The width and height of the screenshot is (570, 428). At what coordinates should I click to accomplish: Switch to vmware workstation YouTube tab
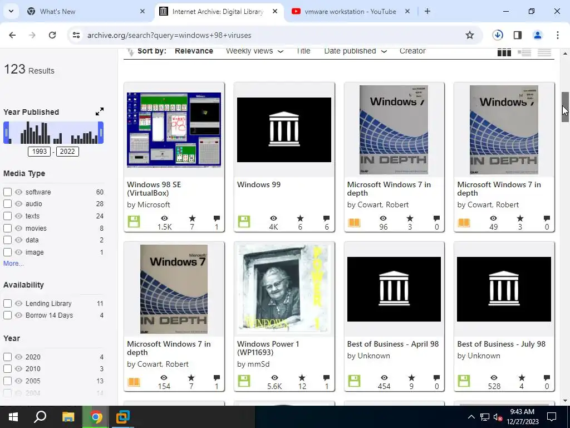tap(351, 11)
